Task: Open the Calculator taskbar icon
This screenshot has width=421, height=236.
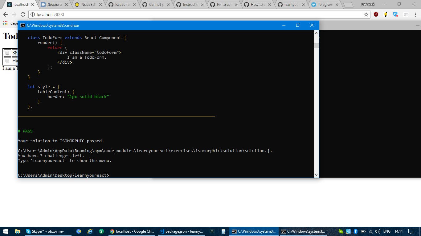Action: [x=223, y=231]
